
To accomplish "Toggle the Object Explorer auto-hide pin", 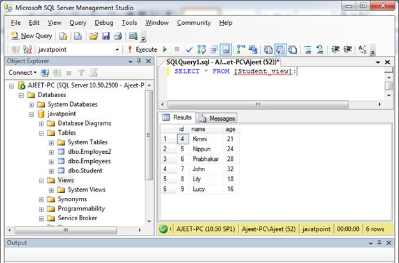I will [139, 61].
